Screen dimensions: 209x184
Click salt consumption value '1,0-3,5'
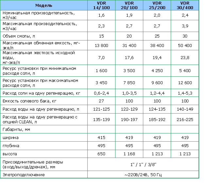point(129,93)
